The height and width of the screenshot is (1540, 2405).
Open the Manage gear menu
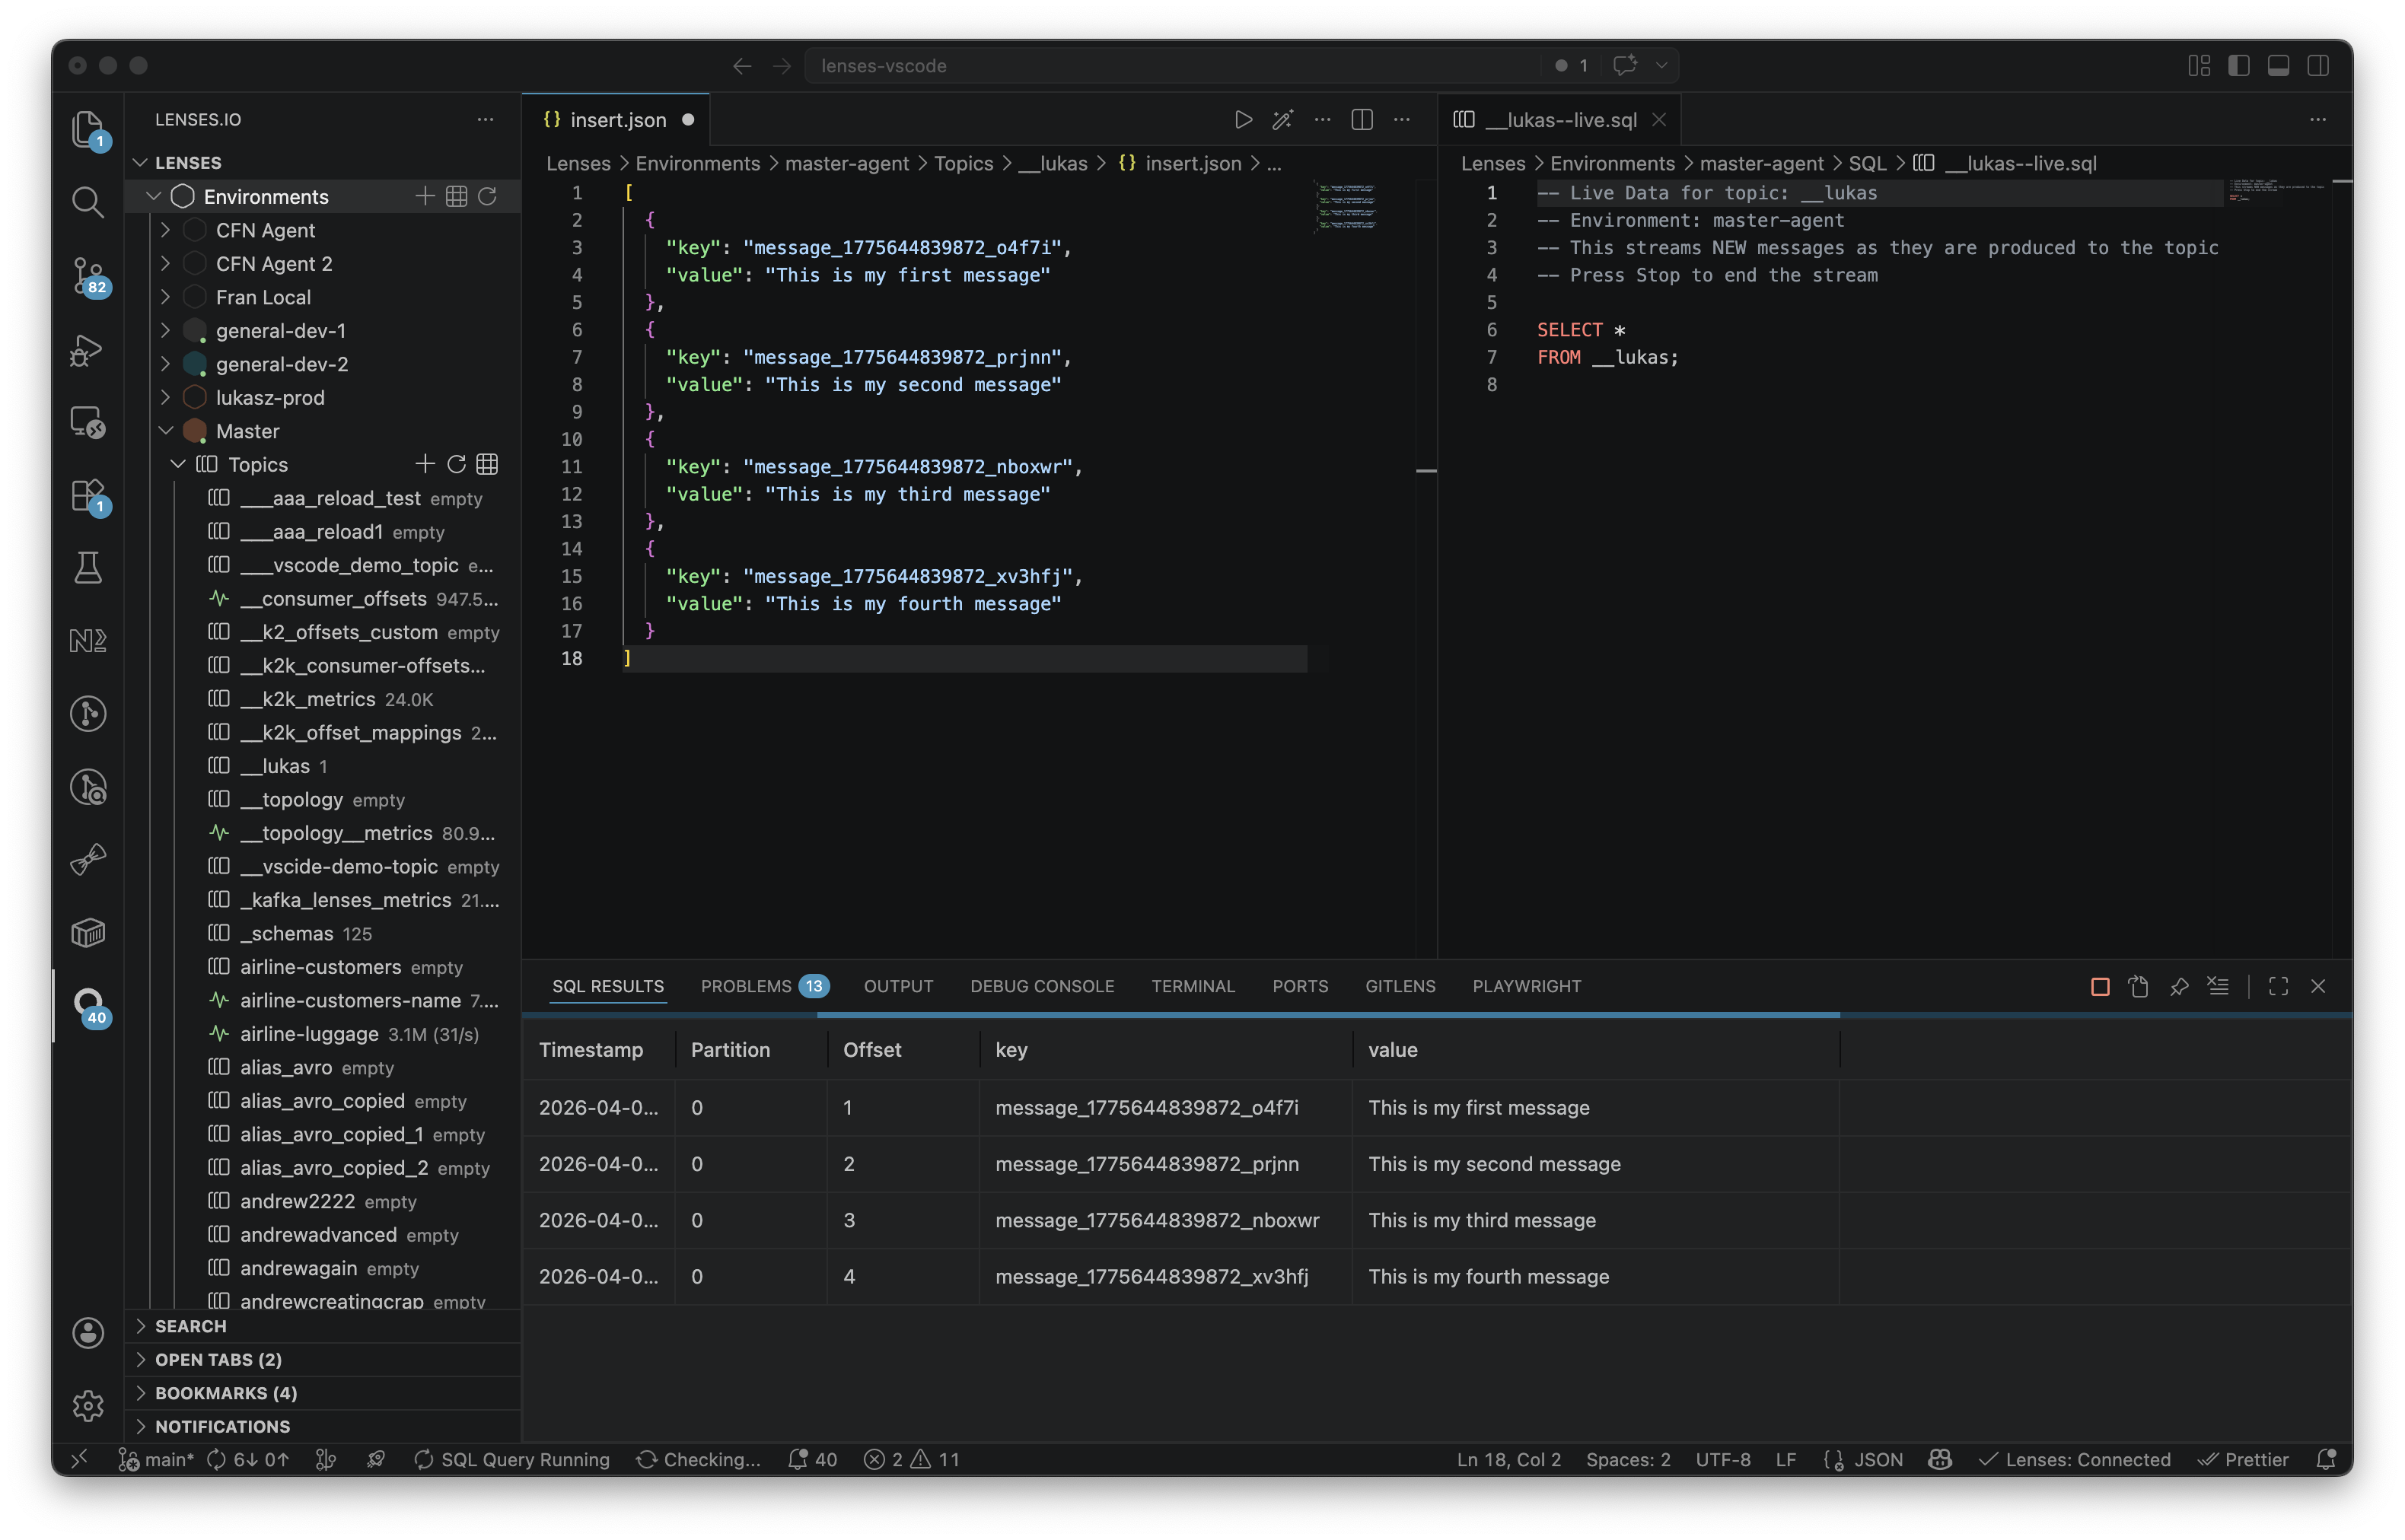88,1406
